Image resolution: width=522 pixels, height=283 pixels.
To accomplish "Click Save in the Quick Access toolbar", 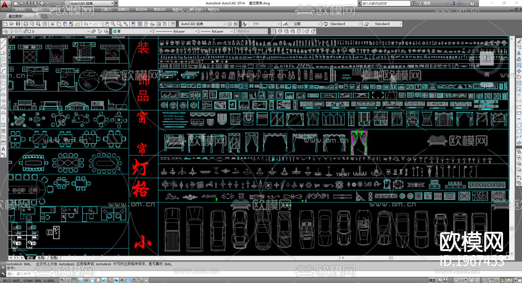I will pyautogui.click(x=29, y=3).
